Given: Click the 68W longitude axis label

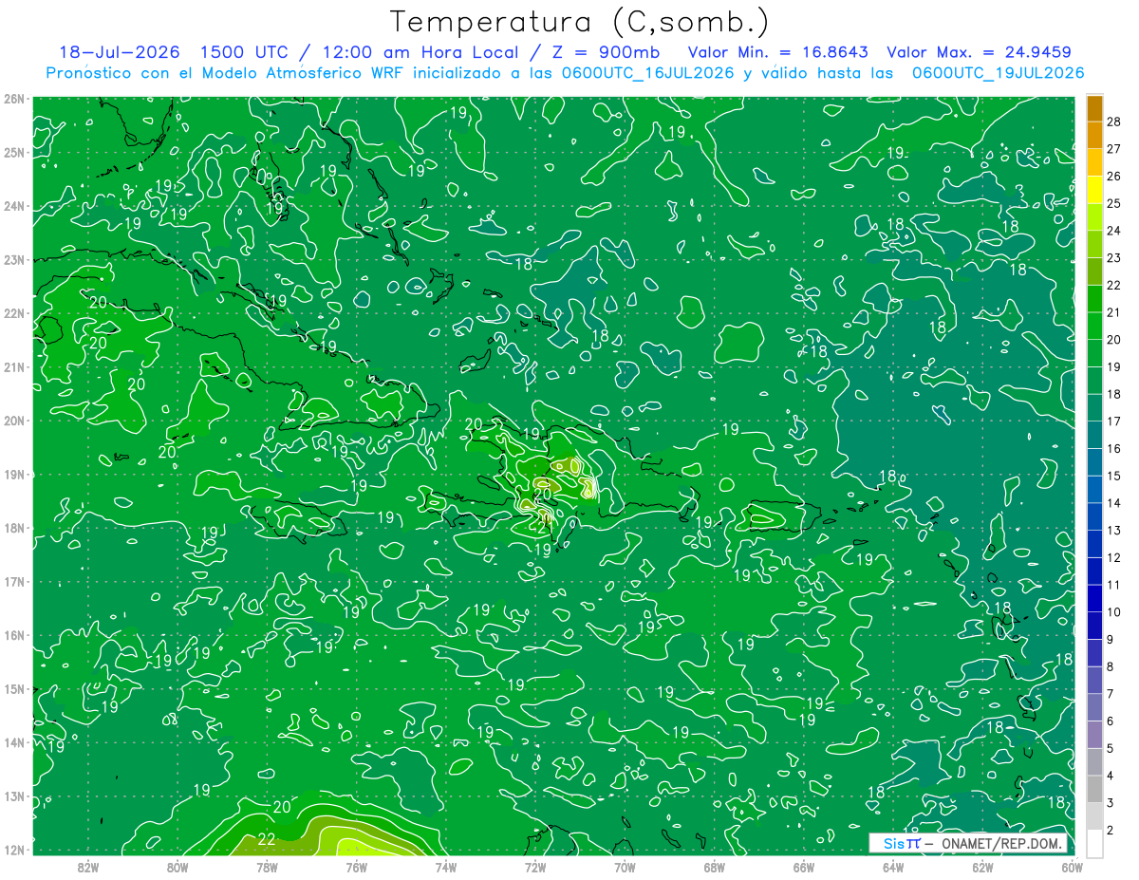Looking at the screenshot, I should click(x=714, y=866).
